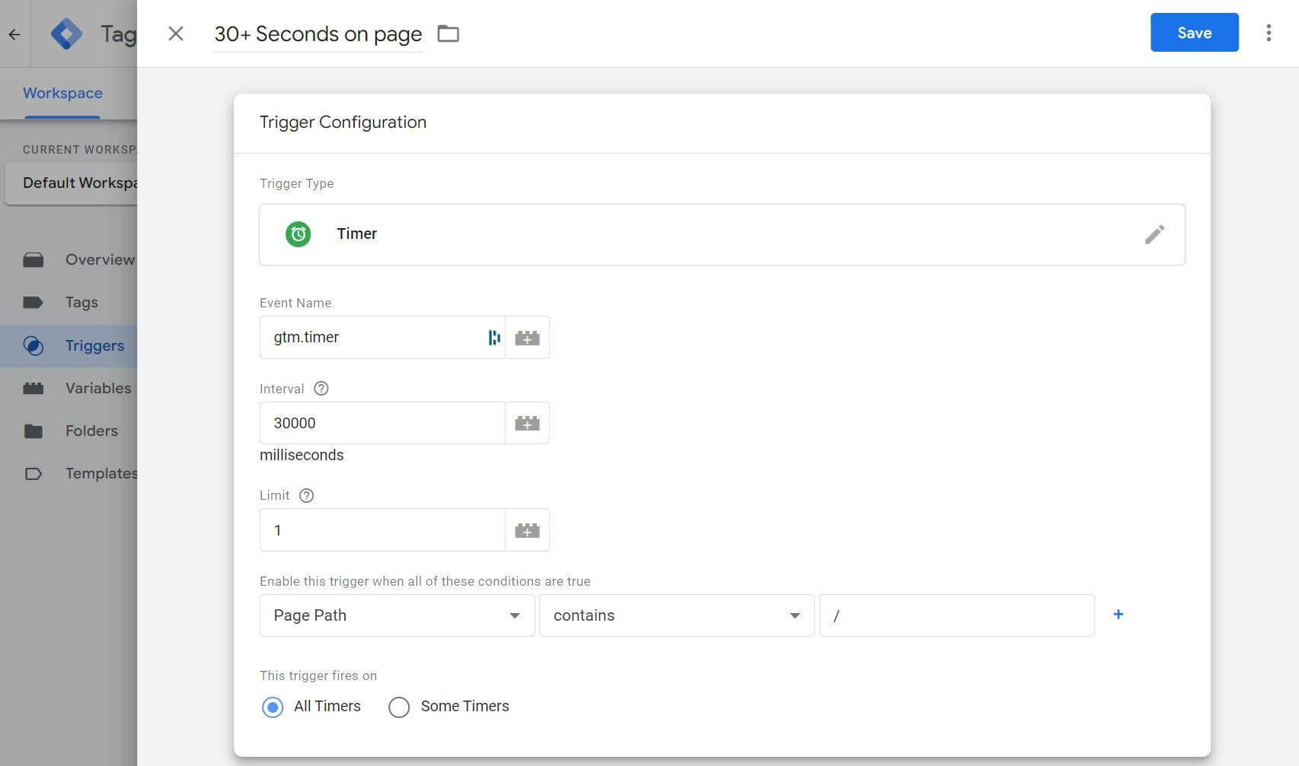The height and width of the screenshot is (766, 1299).
Task: Open the Page Path variable dropdown
Action: [397, 615]
